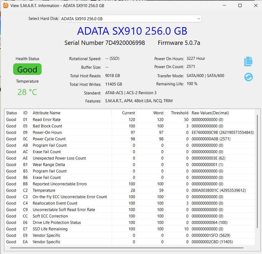Screen dimensions: 262x254
Task: Click the vertical scrollbar of the table
Action: pyautogui.click(x=257, y=172)
